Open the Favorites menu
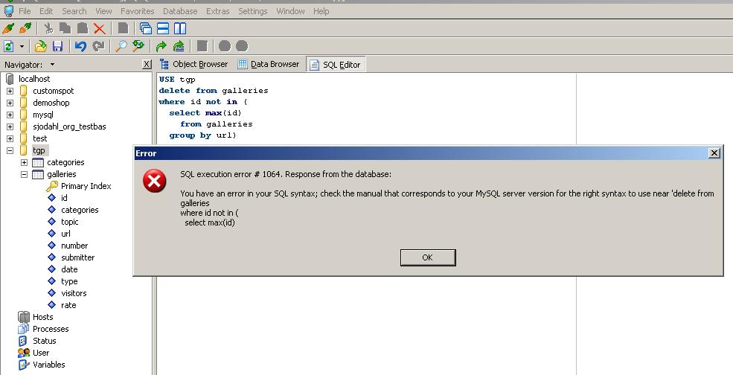This screenshot has width=733, height=375. (137, 10)
